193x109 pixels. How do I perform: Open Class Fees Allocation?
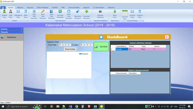coord(34,15)
